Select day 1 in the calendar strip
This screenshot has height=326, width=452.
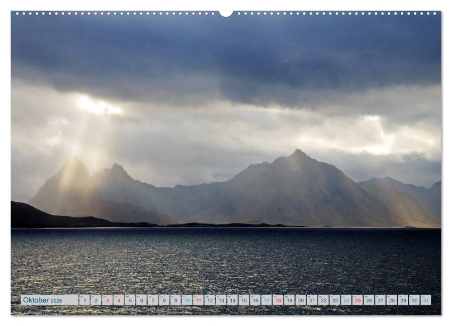(x=84, y=300)
